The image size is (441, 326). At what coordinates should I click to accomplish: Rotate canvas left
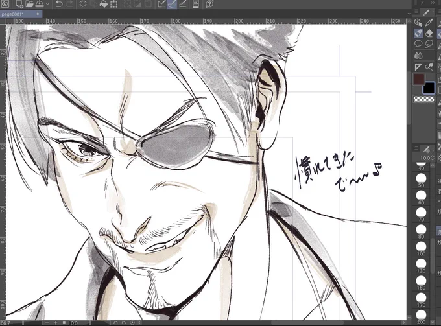pyautogui.click(x=115, y=323)
